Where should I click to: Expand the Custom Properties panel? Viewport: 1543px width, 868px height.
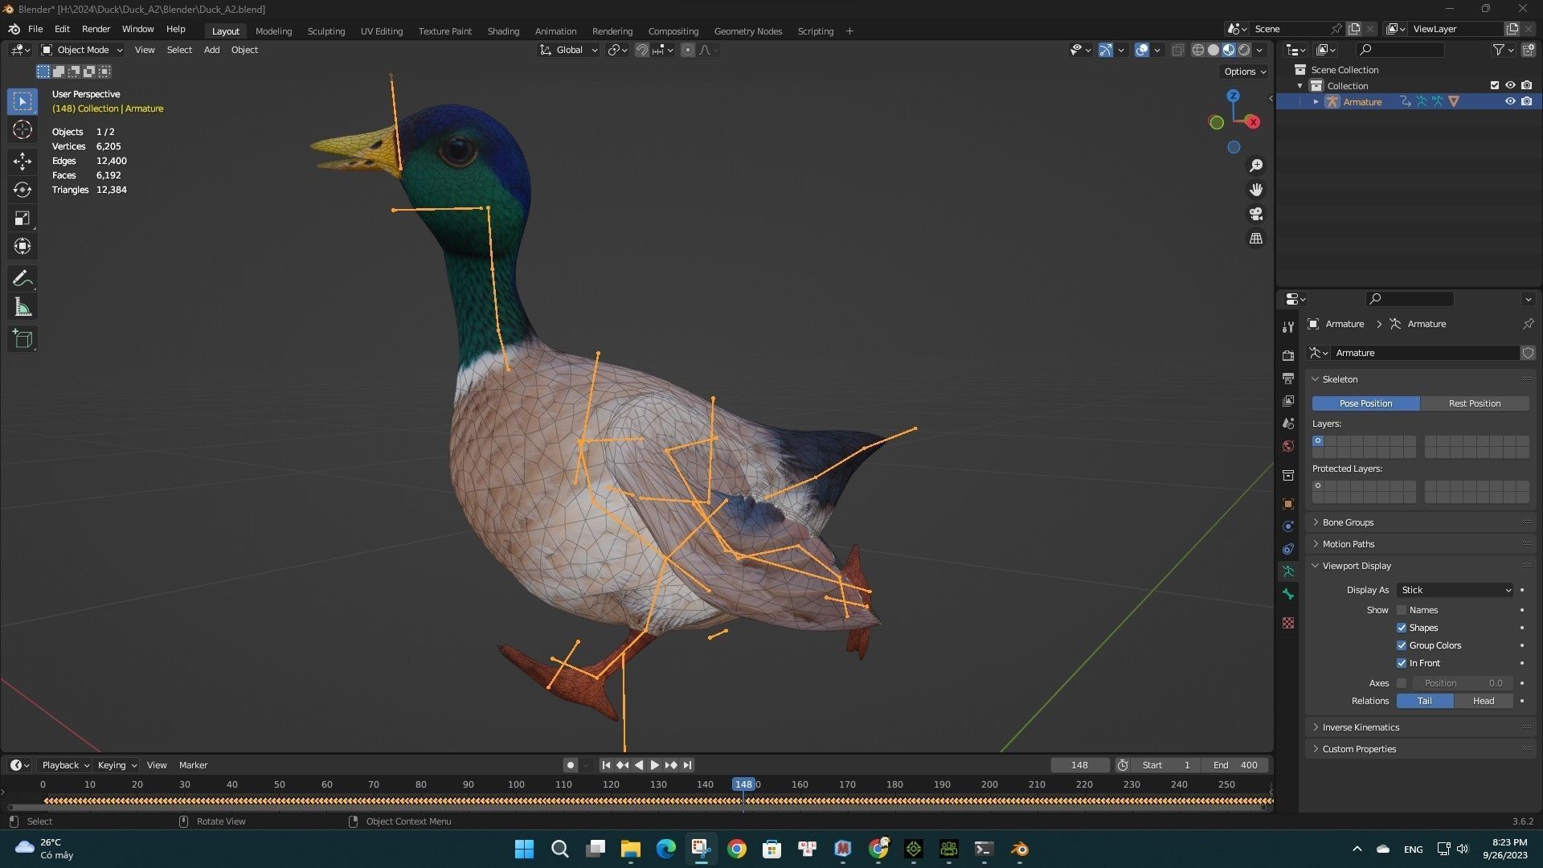(x=1359, y=749)
